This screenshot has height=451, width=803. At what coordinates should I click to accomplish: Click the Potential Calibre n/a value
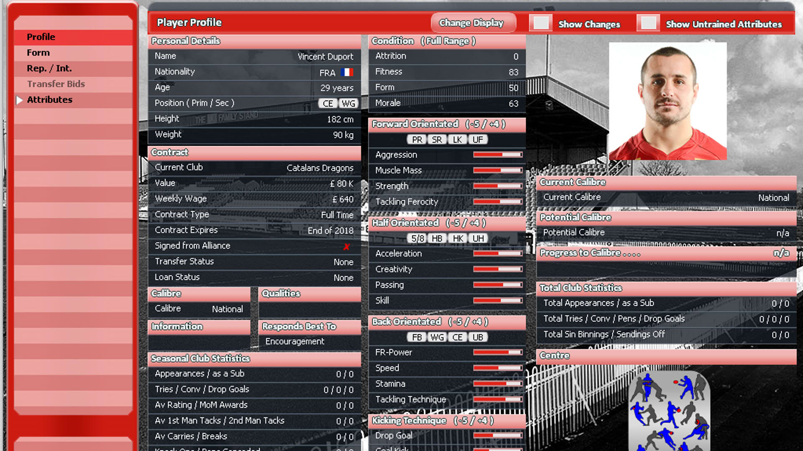(783, 233)
